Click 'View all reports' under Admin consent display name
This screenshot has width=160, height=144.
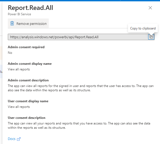click(19, 69)
